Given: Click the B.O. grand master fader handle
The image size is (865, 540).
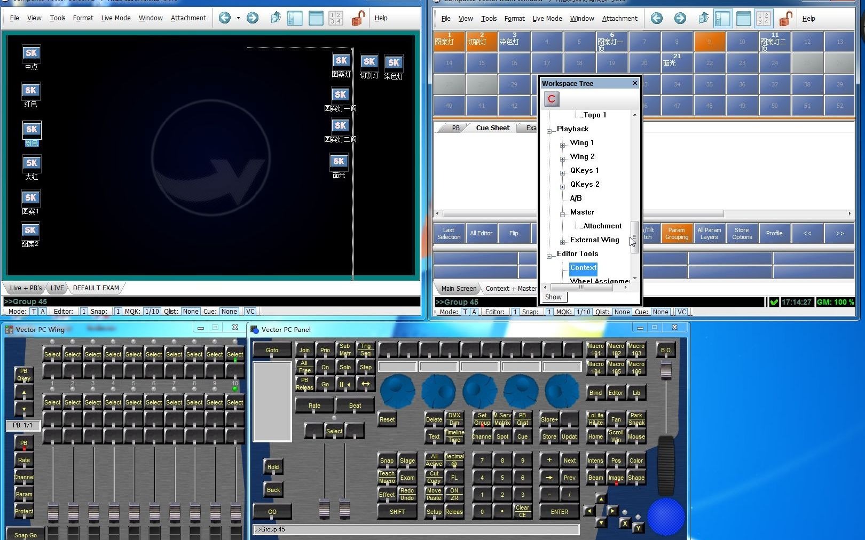Looking at the screenshot, I should pos(666,370).
